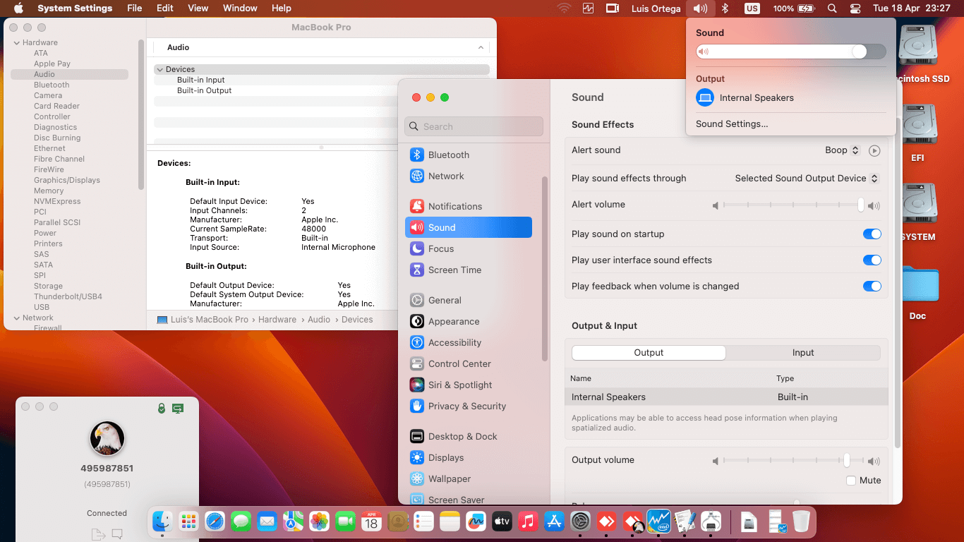964x542 pixels.
Task: Open the Window menu
Action: pos(240,8)
